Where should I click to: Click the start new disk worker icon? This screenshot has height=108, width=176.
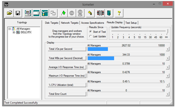click(36, 13)
